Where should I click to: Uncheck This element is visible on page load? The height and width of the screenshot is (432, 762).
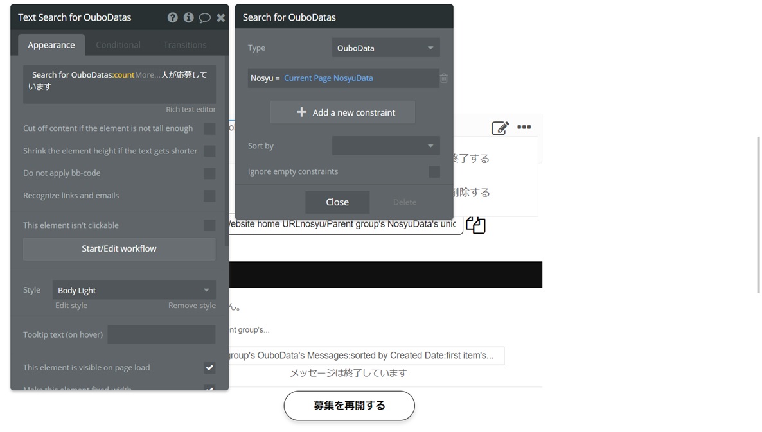pyautogui.click(x=209, y=367)
